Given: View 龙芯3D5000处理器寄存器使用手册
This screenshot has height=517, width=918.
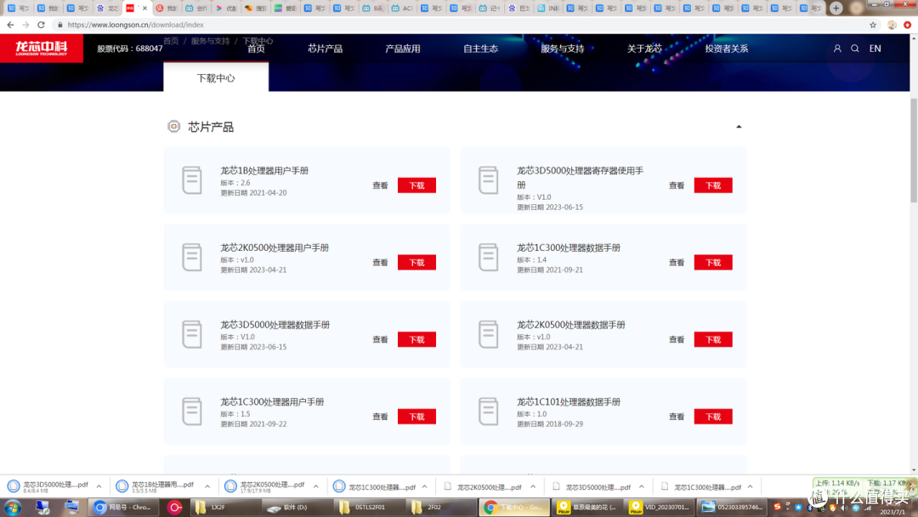Looking at the screenshot, I should 677,185.
